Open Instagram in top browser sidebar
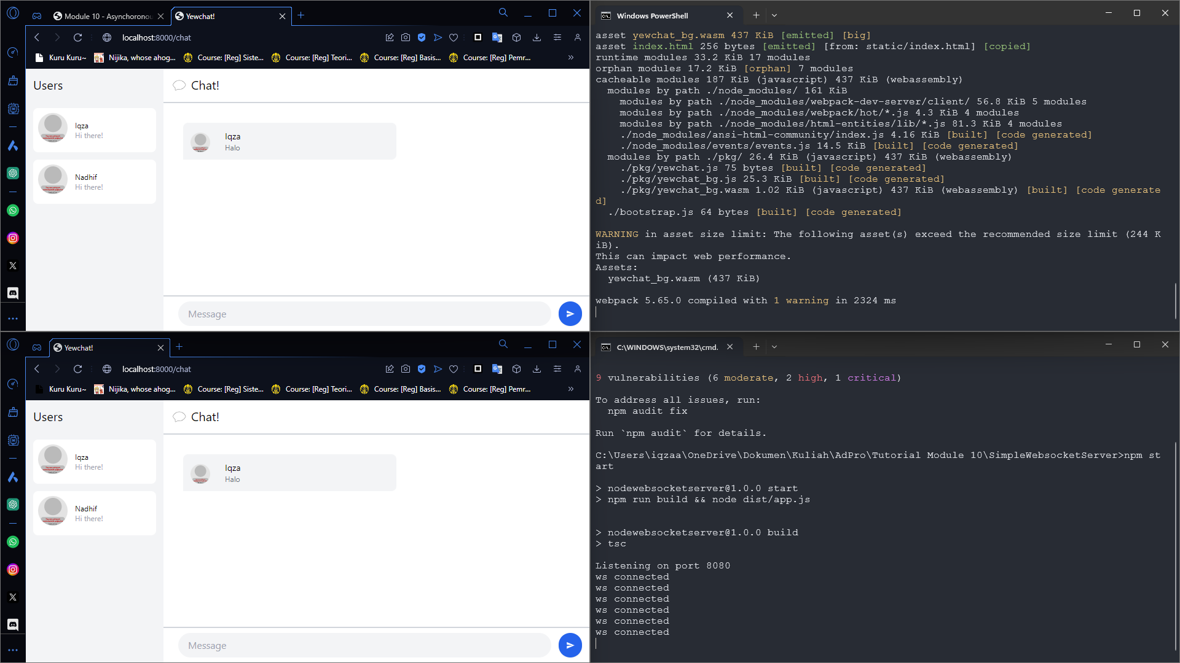The height and width of the screenshot is (663, 1180). (x=13, y=238)
